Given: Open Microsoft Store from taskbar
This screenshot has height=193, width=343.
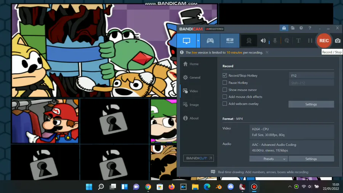Looking at the screenshot, I should (160, 187).
